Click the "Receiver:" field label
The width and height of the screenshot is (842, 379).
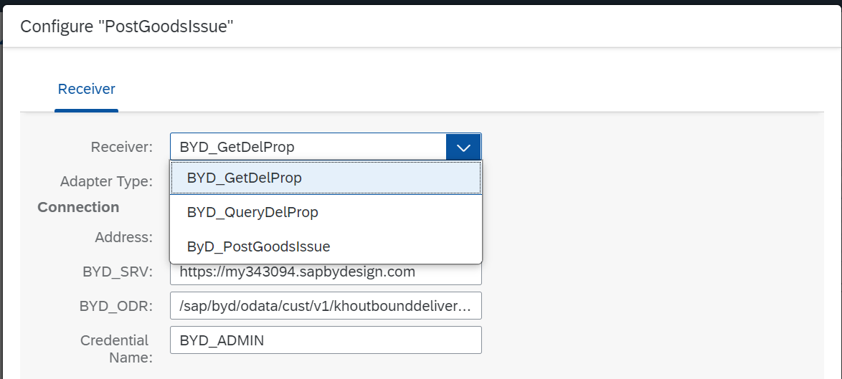tap(121, 148)
